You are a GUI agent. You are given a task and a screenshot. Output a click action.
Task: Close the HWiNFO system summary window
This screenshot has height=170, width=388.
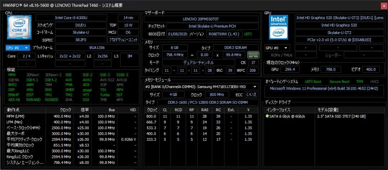(383, 5)
